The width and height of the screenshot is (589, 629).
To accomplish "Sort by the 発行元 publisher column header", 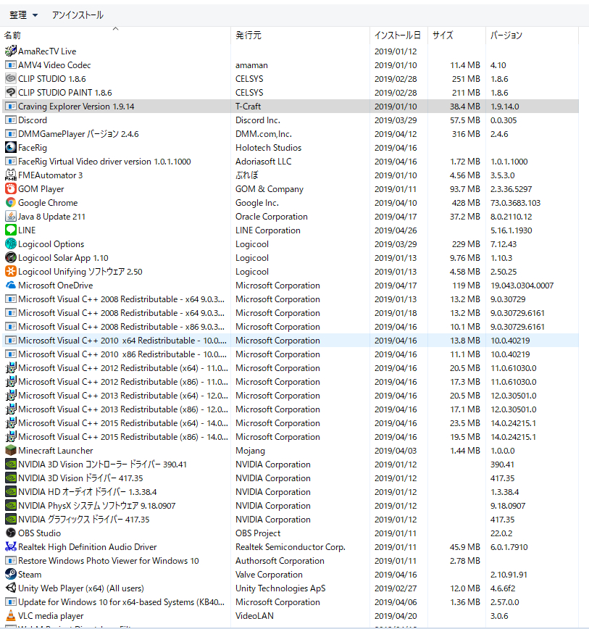I will coord(300,36).
